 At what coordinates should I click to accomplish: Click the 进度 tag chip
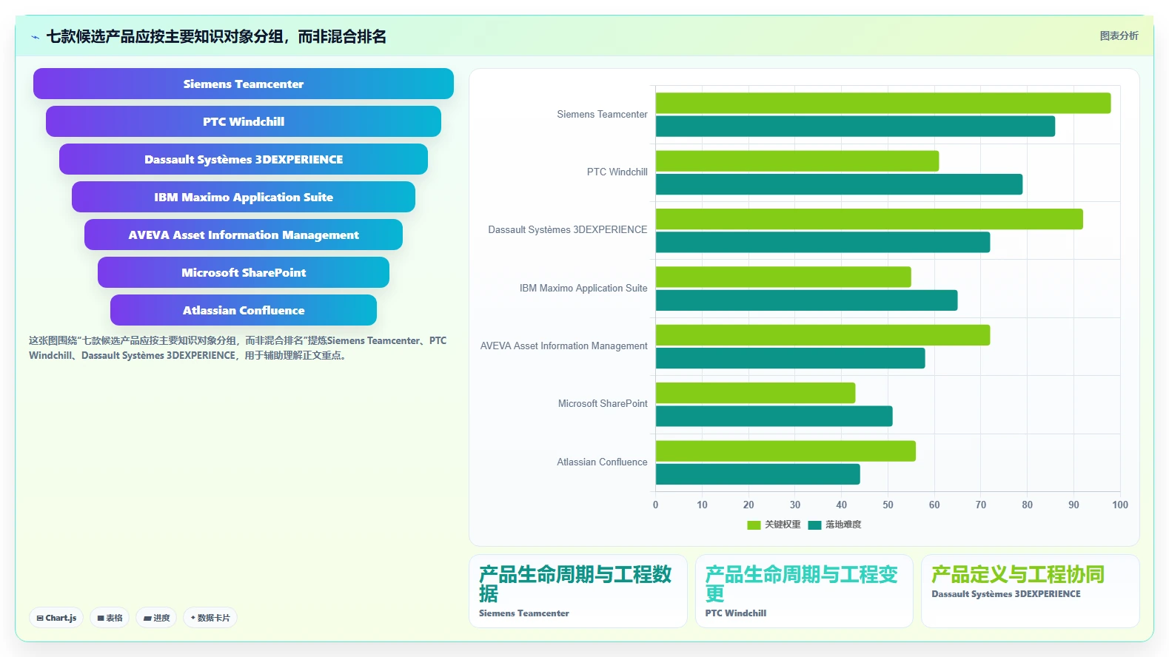156,618
